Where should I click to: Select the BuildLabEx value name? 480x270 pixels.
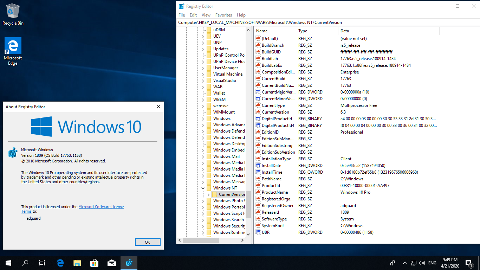(272, 65)
